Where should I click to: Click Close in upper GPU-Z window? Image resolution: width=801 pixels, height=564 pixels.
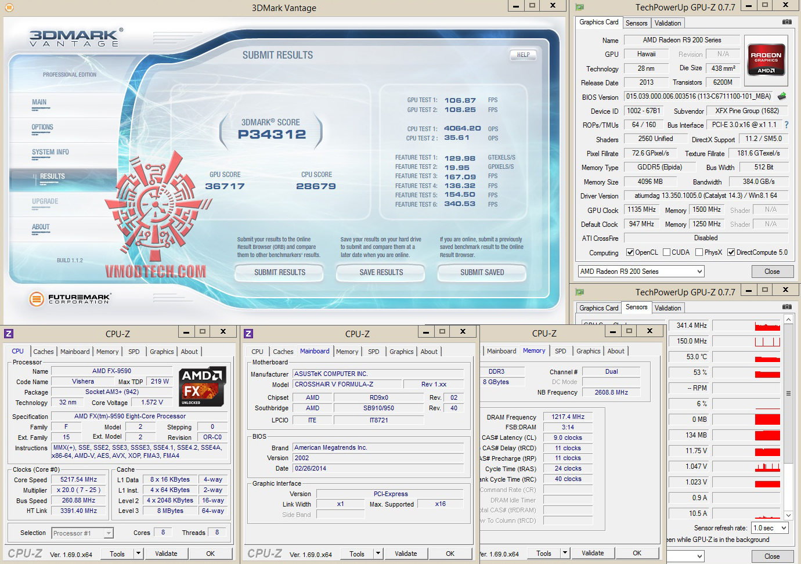click(x=772, y=272)
